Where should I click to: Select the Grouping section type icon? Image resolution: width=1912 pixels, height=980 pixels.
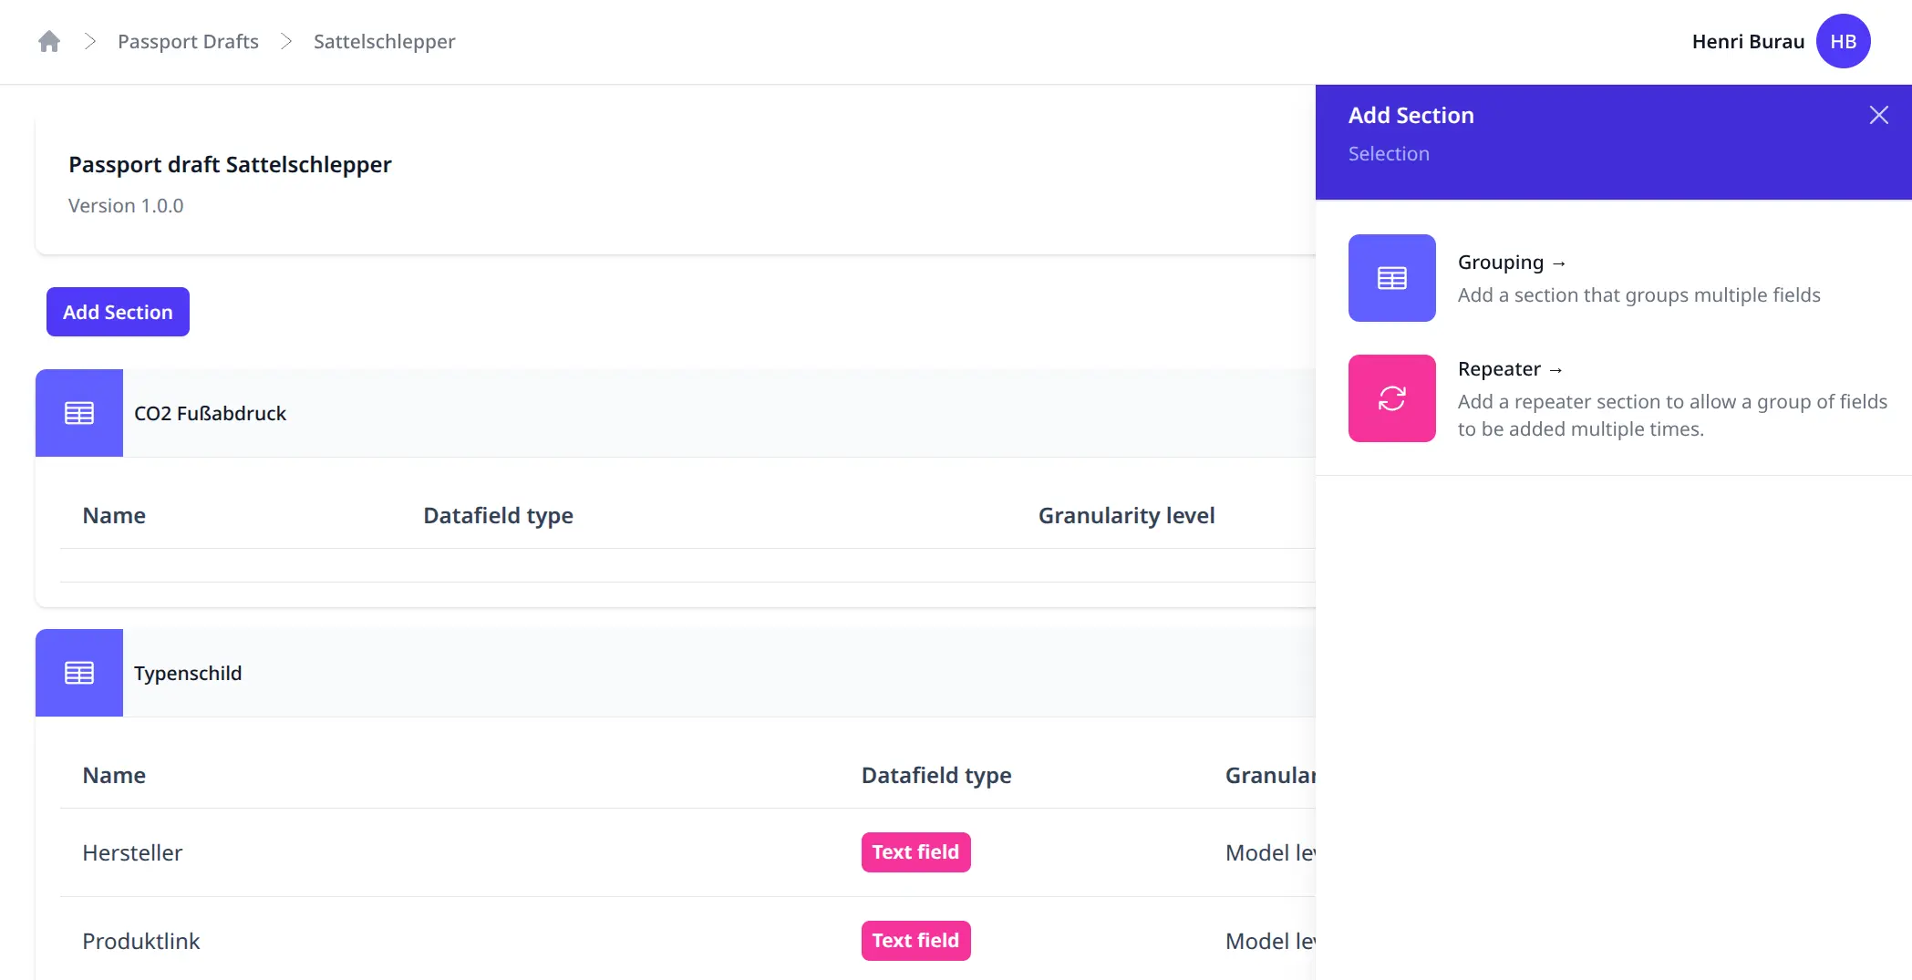point(1390,278)
